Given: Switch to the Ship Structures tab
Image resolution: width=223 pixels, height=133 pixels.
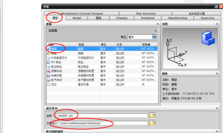Looking at the screenshot, I should coord(146,13).
